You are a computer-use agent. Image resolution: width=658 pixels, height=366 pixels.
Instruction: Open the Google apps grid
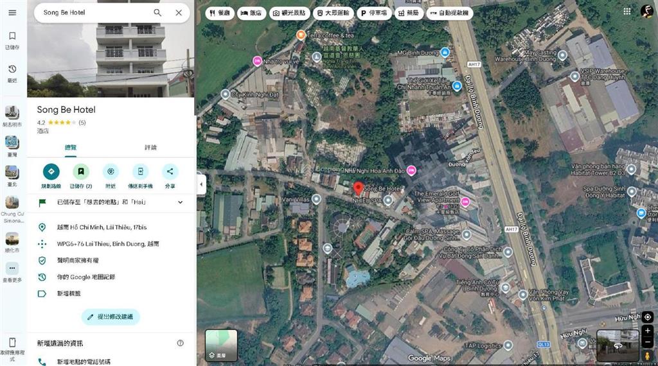point(627,12)
